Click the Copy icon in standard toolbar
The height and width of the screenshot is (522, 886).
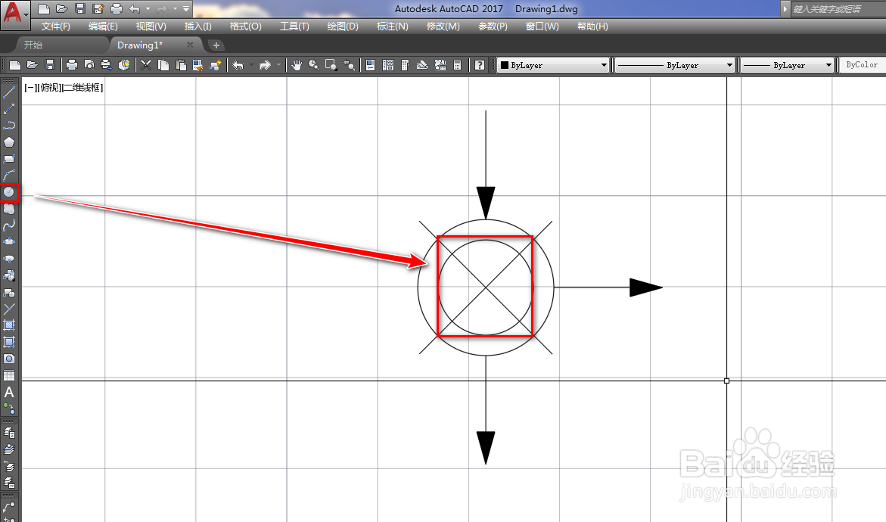pyautogui.click(x=163, y=65)
